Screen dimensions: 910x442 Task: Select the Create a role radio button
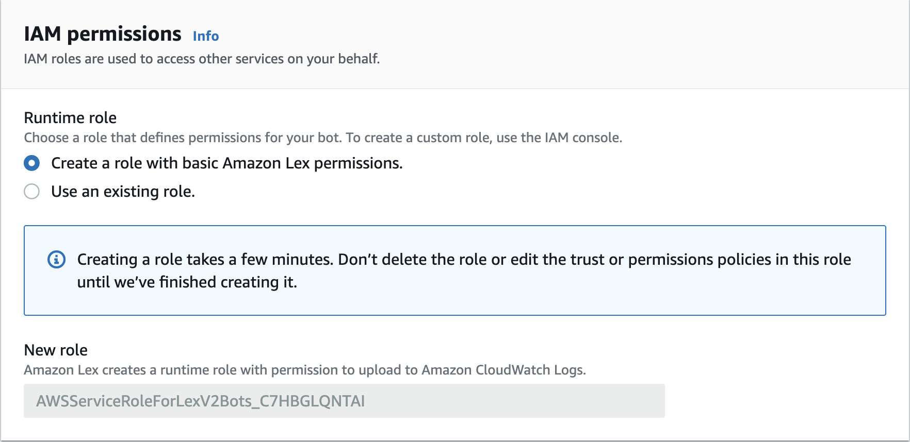click(32, 163)
